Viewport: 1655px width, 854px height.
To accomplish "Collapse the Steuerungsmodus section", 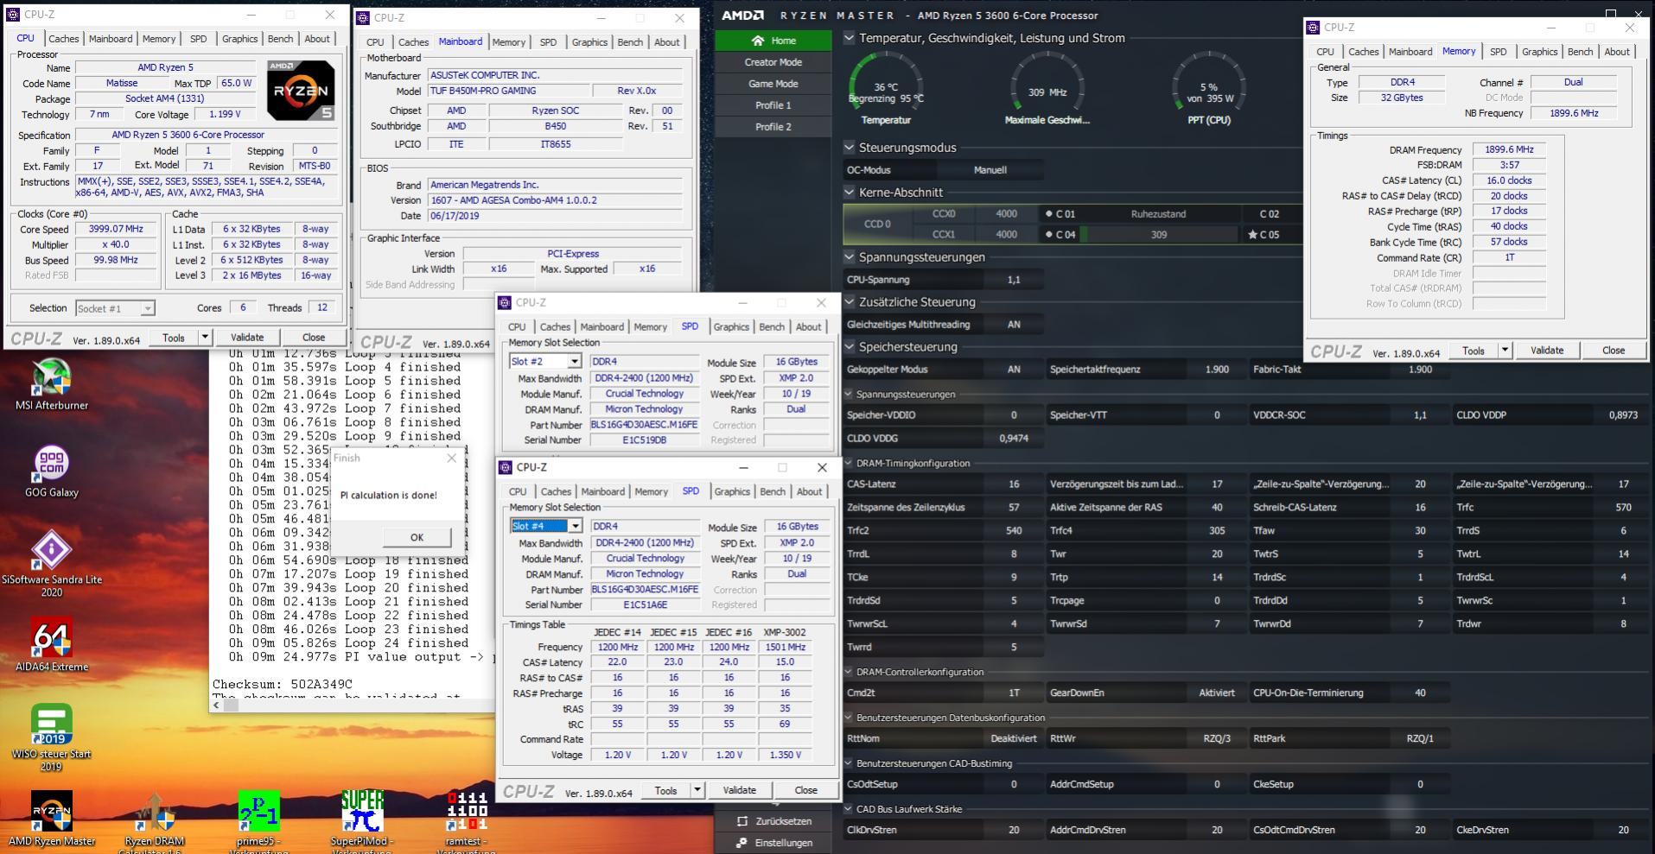I will [x=849, y=148].
